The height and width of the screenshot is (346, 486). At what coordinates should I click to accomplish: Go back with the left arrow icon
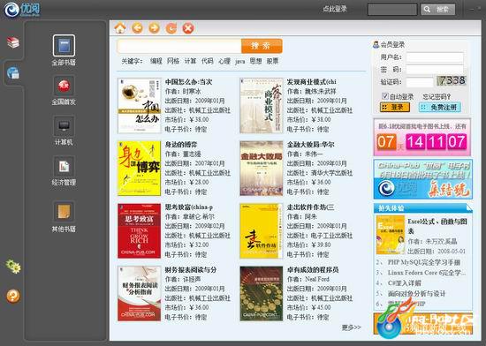pos(137,28)
